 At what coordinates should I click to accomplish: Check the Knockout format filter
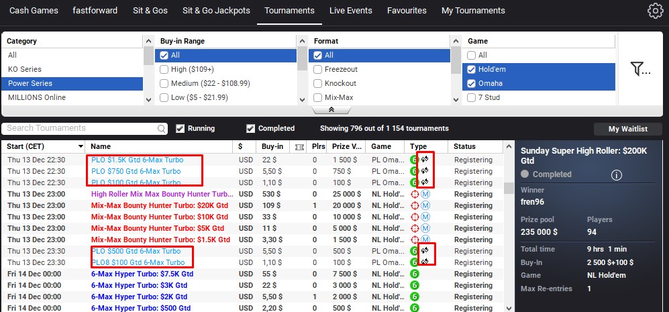[317, 83]
